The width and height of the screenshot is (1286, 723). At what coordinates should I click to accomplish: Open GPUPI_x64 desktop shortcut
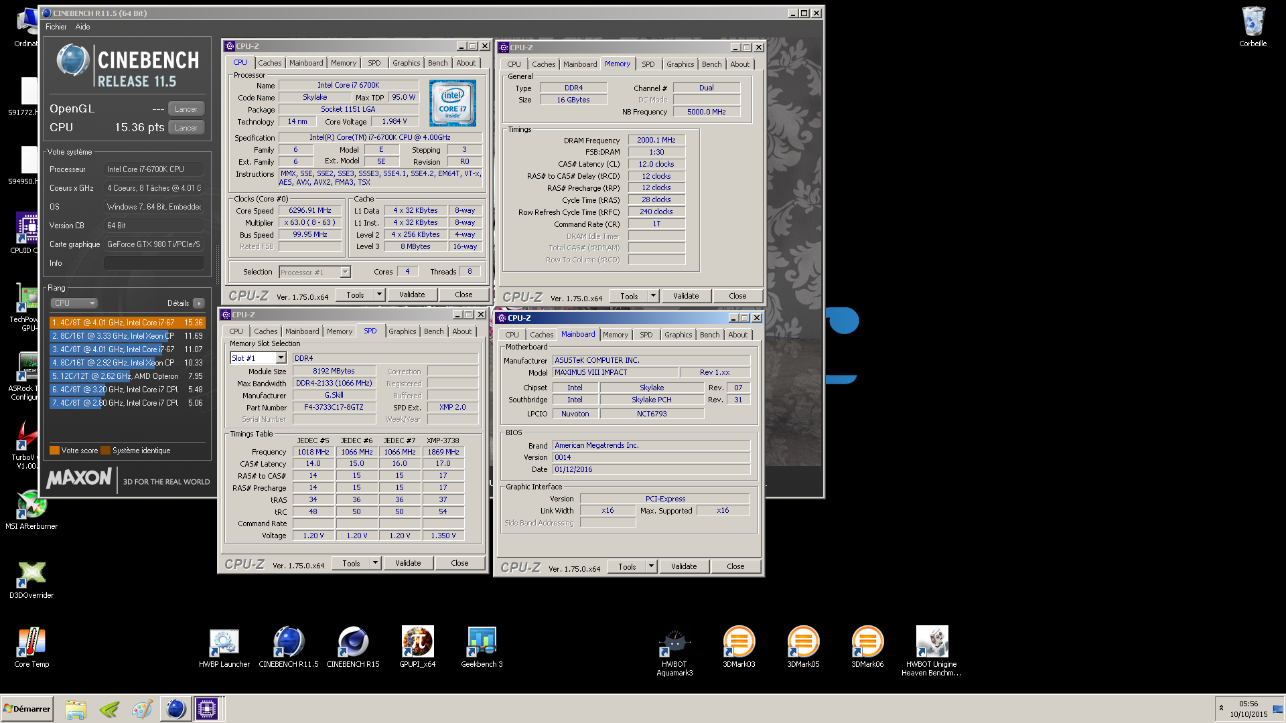coord(417,647)
